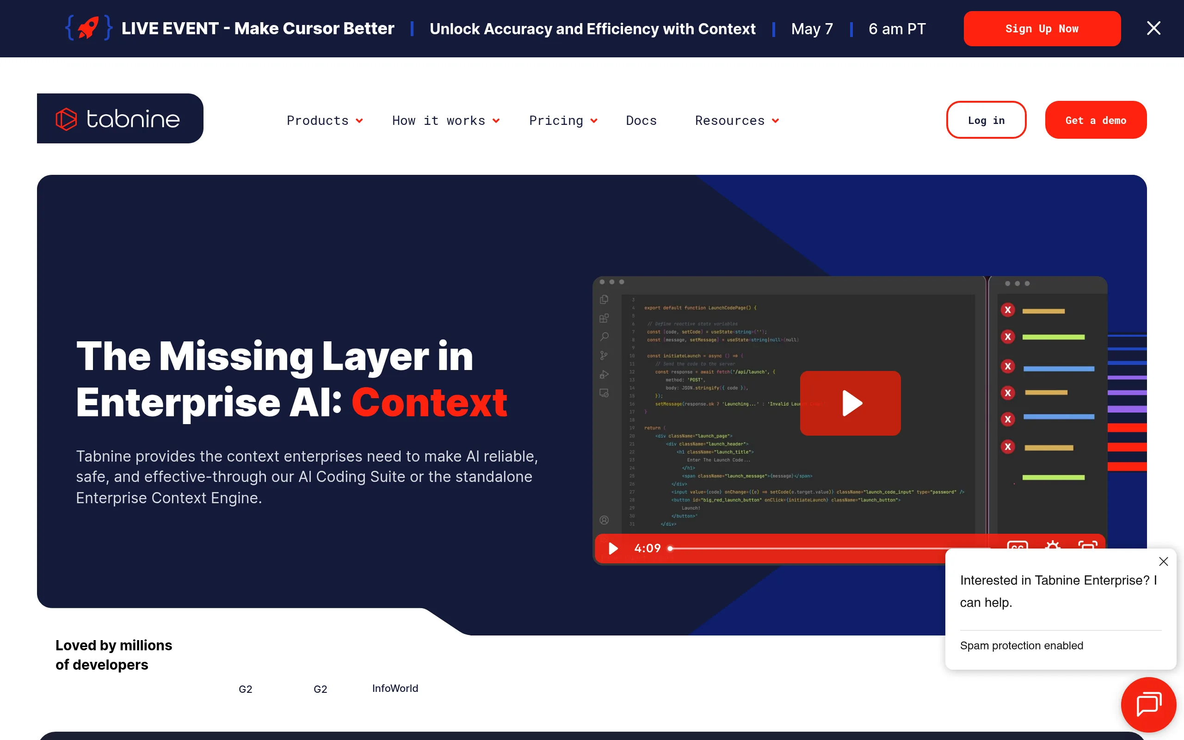
Task: Click the source control icon in video editor sidebar
Action: click(x=604, y=356)
